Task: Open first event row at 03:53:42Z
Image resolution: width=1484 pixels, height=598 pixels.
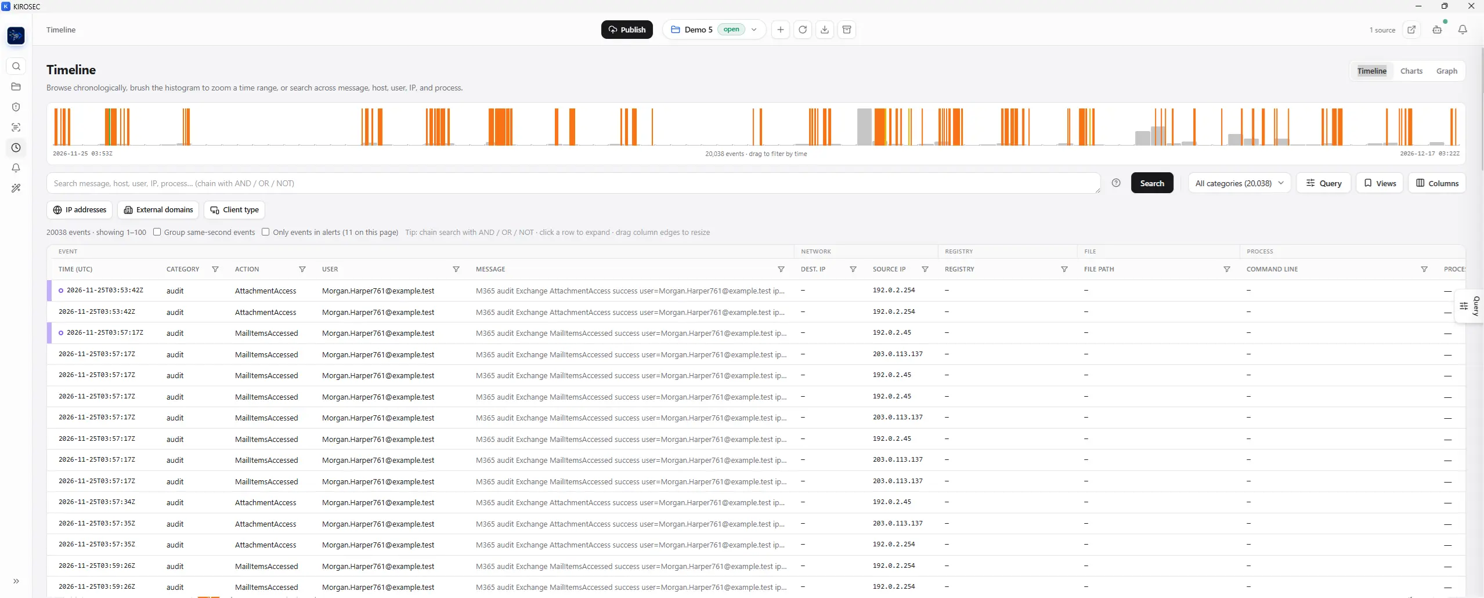Action: pyautogui.click(x=756, y=291)
